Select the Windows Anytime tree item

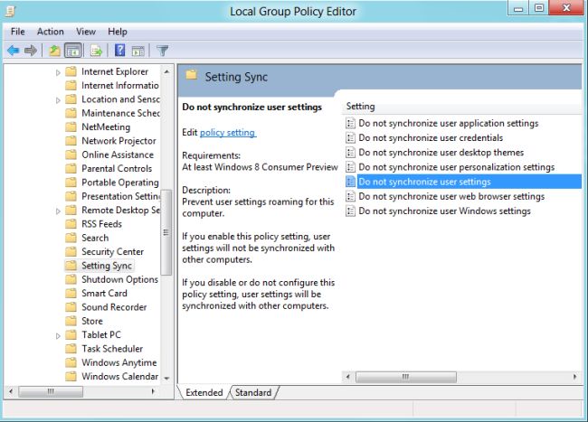pyautogui.click(x=119, y=362)
